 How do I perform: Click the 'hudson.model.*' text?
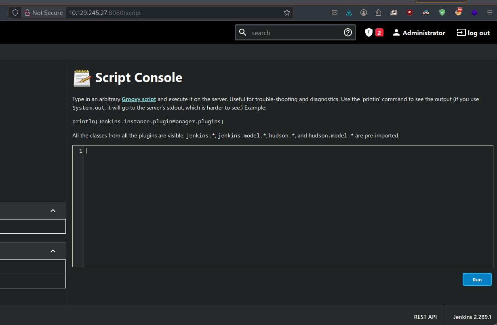tap(331, 135)
